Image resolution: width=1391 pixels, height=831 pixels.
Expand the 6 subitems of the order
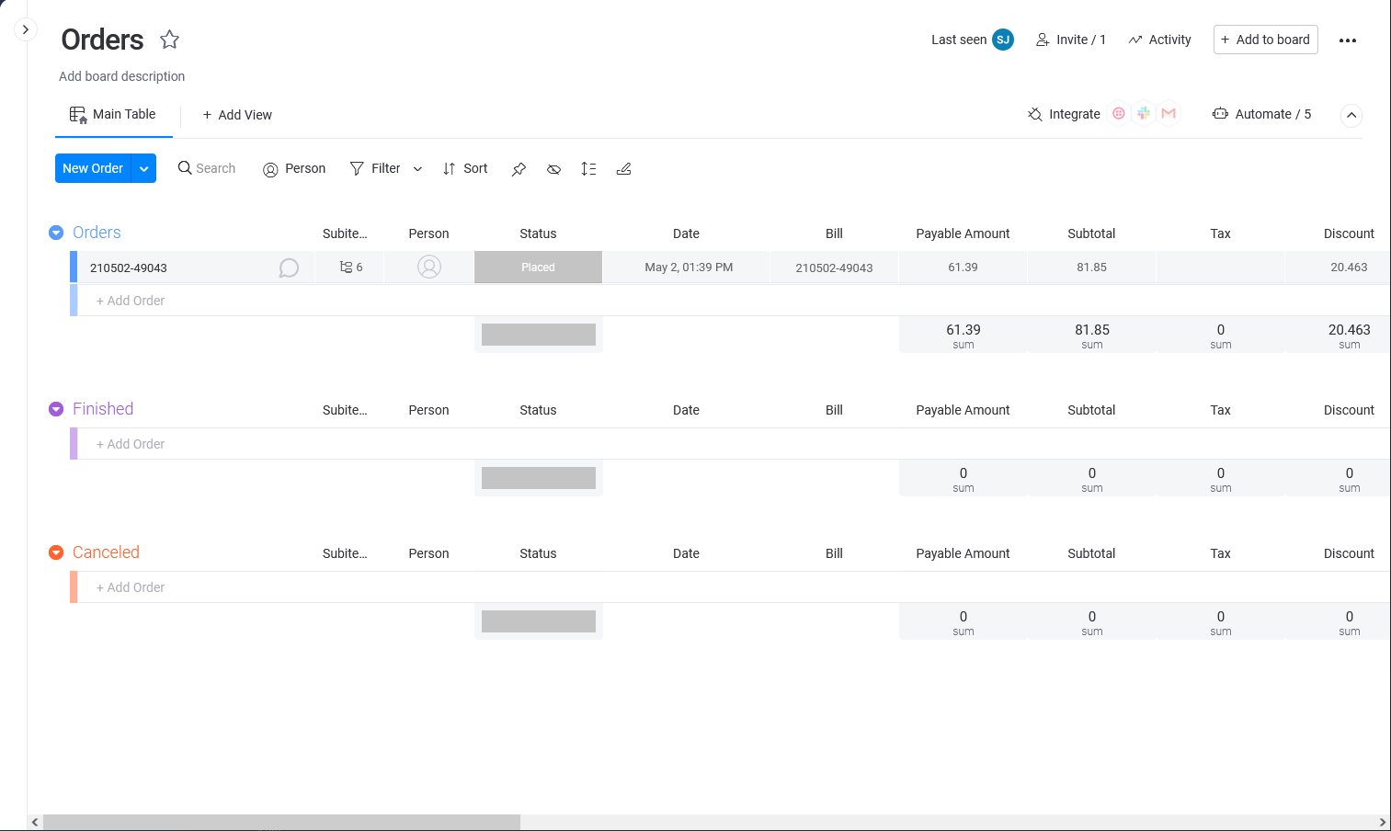click(x=351, y=267)
